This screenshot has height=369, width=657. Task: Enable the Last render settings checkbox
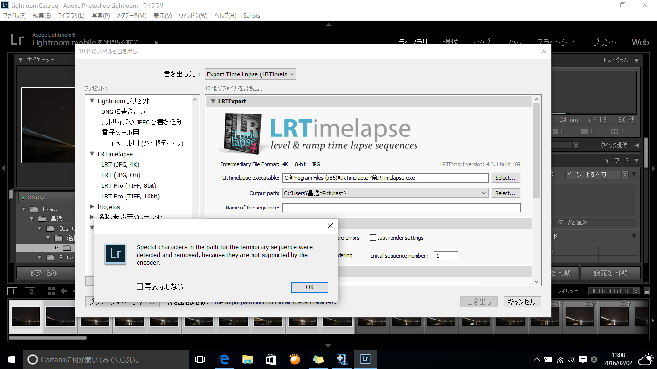pos(373,238)
